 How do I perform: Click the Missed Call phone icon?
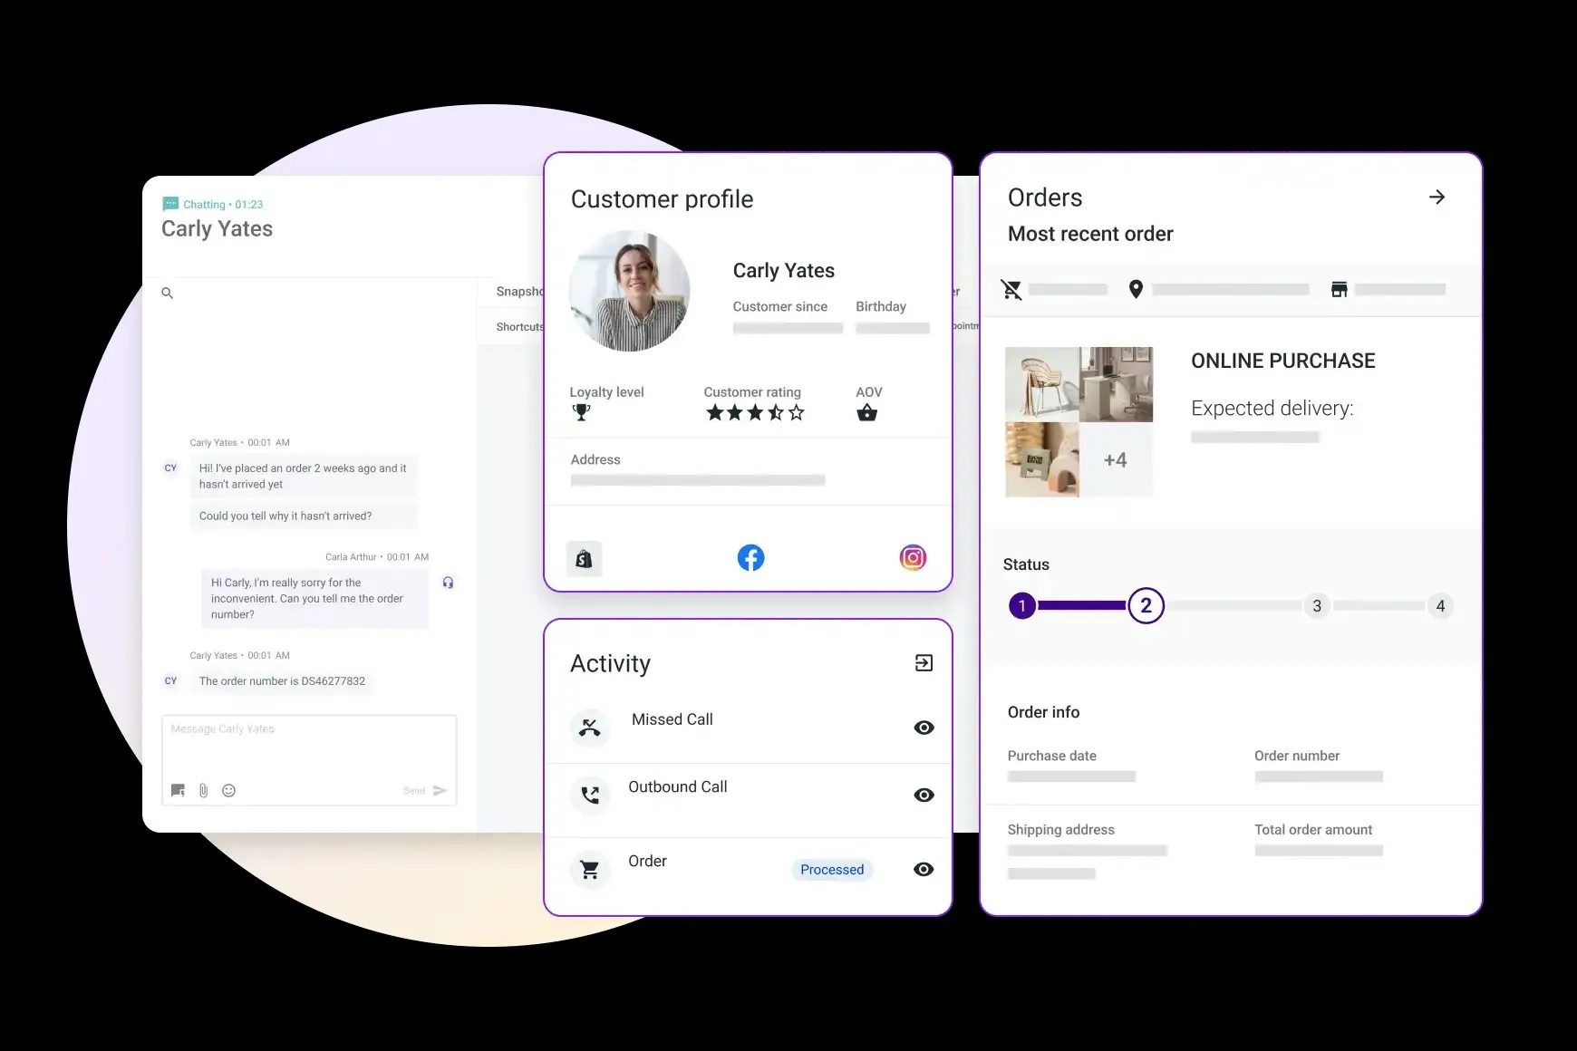[590, 728]
